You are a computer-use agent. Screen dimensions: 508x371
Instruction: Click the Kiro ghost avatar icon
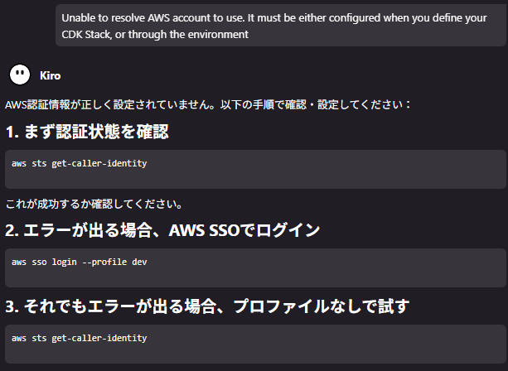pos(20,75)
